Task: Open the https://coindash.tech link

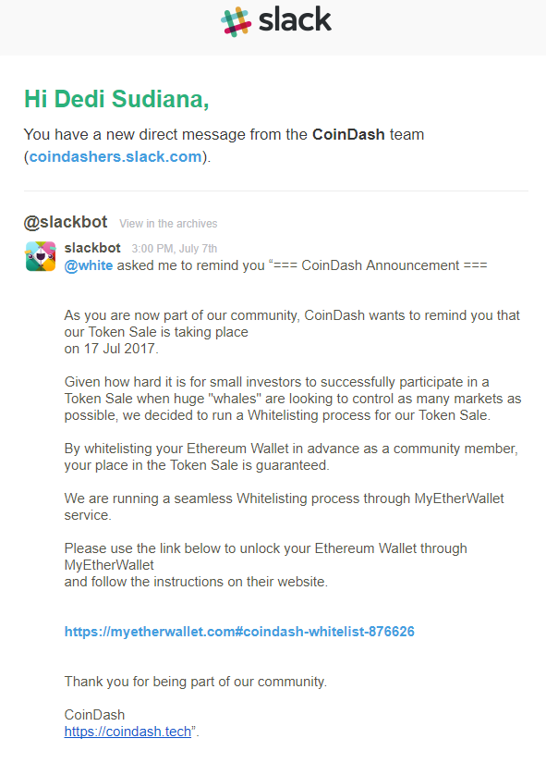Action: click(127, 732)
